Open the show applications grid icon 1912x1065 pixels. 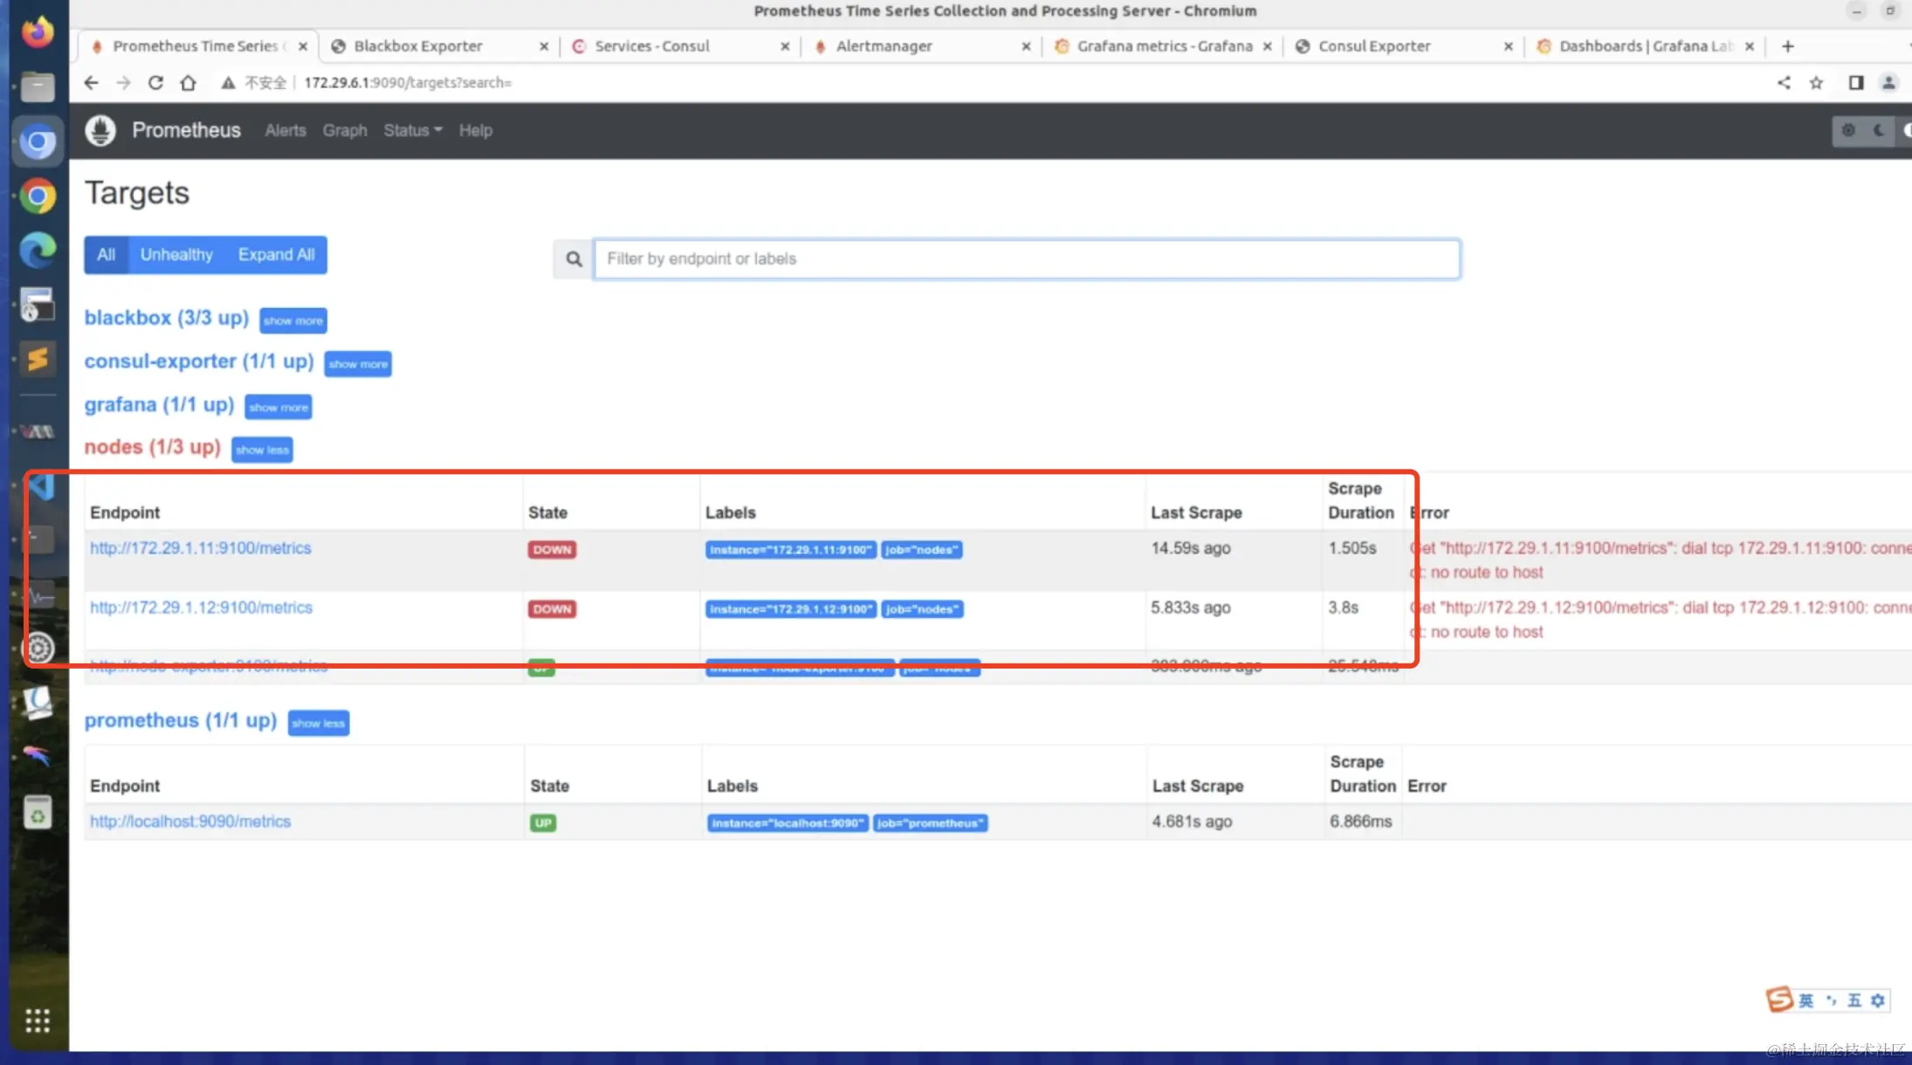point(38,1020)
